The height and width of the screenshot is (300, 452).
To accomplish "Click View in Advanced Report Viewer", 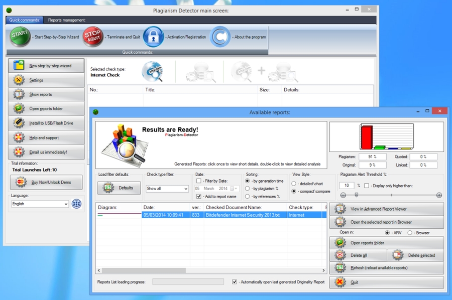I will [x=386, y=209].
